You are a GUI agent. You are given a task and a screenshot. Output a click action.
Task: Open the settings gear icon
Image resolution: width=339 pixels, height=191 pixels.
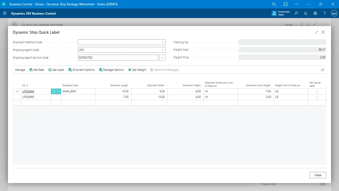tap(315, 13)
